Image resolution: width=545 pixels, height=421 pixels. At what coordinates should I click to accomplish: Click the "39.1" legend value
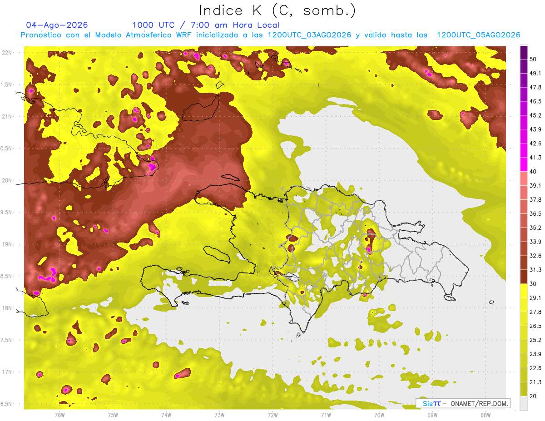(535, 185)
